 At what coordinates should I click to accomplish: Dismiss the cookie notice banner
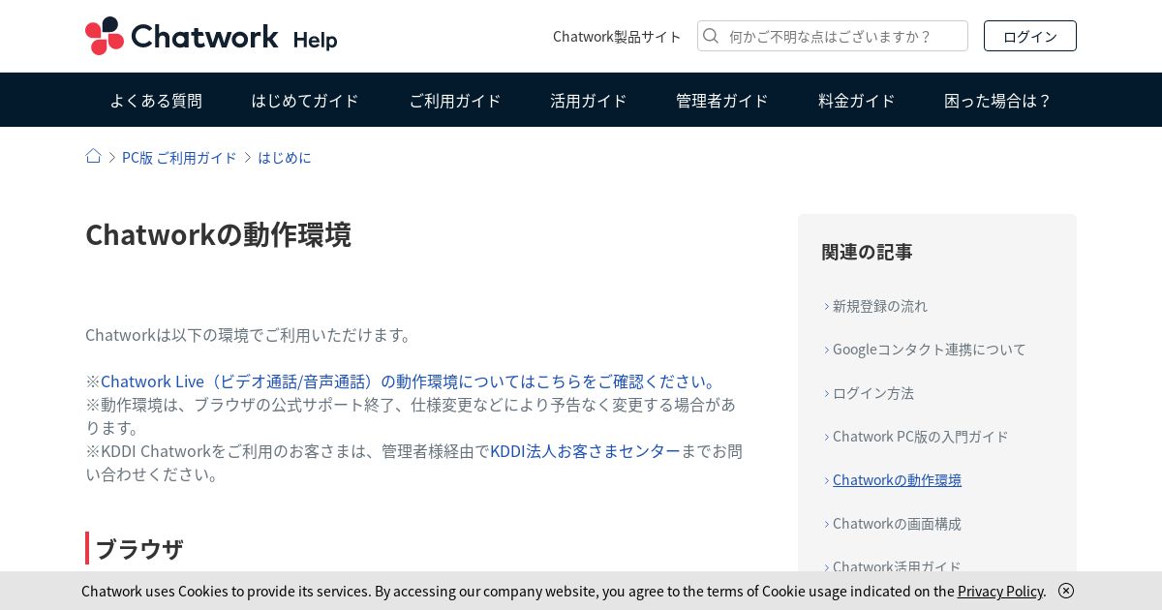click(1066, 591)
